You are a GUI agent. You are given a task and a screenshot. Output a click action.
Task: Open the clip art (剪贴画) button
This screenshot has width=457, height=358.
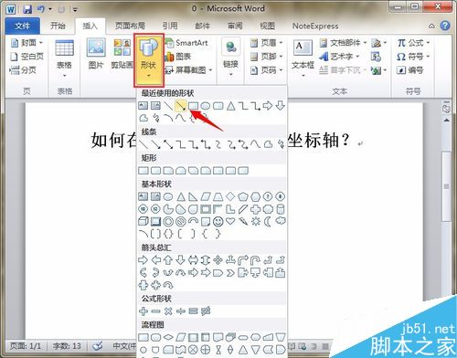(122, 54)
